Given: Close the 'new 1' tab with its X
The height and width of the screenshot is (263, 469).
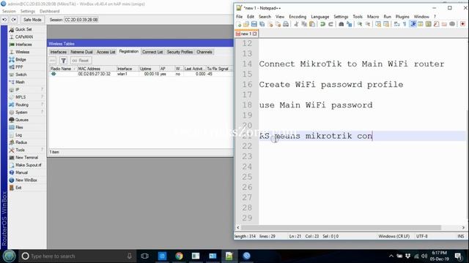Looking at the screenshot, I should (x=254, y=34).
